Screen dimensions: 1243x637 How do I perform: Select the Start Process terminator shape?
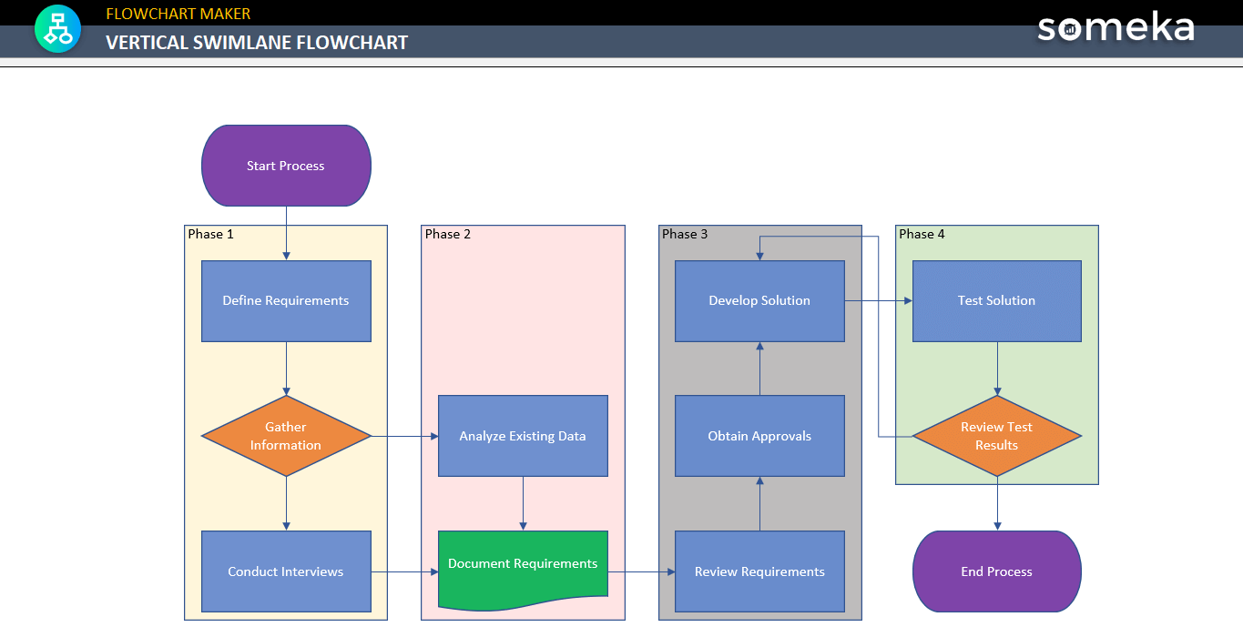pyautogui.click(x=286, y=166)
